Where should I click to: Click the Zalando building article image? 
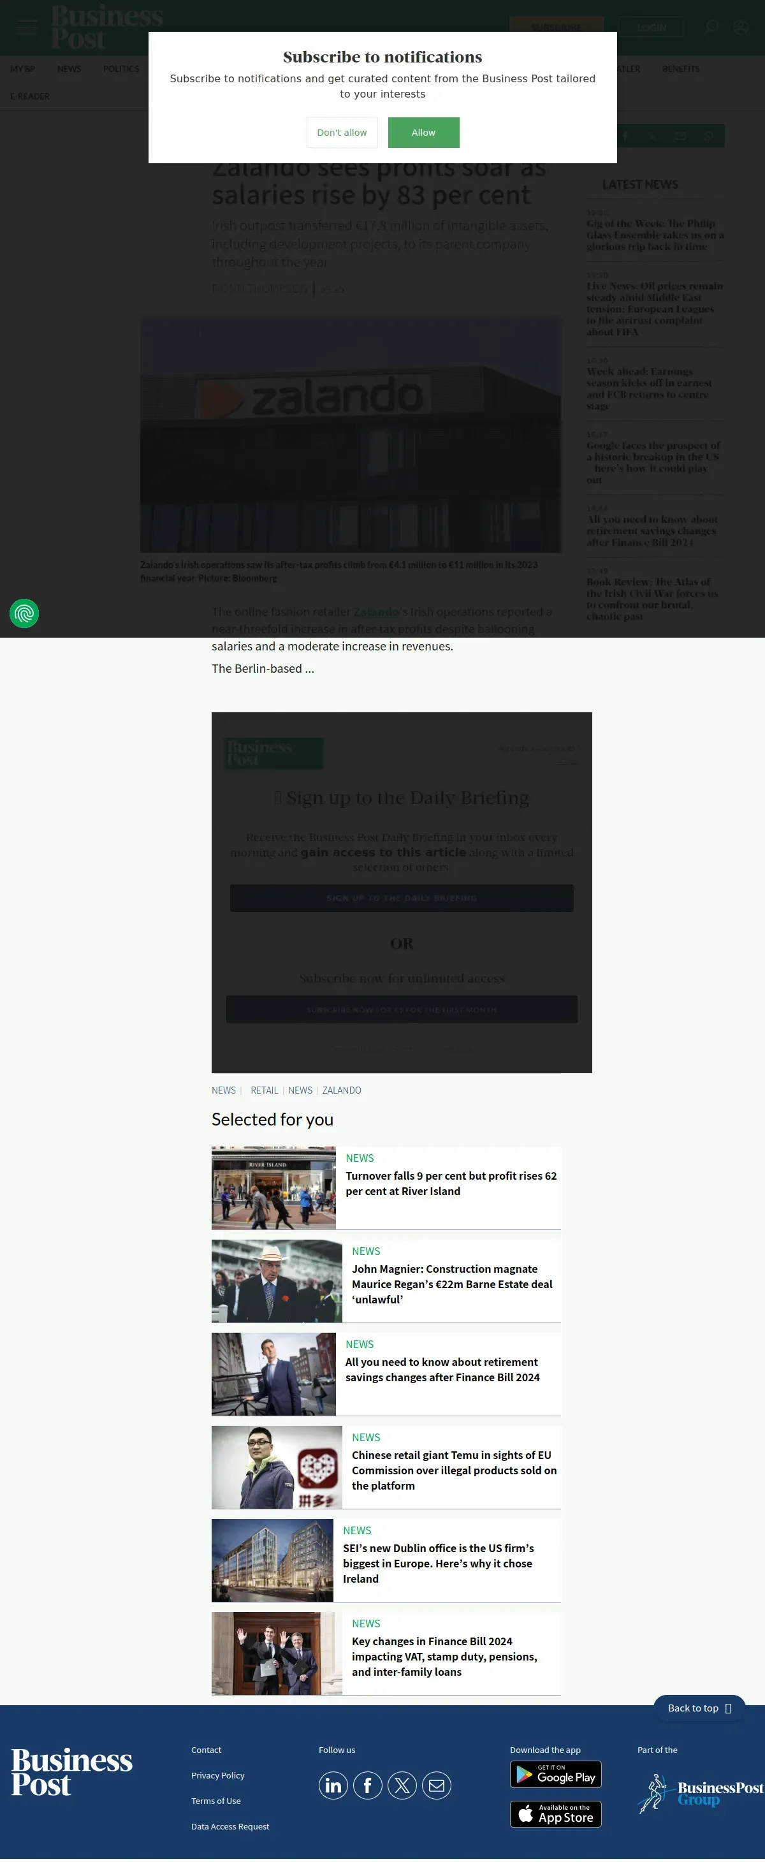point(351,434)
